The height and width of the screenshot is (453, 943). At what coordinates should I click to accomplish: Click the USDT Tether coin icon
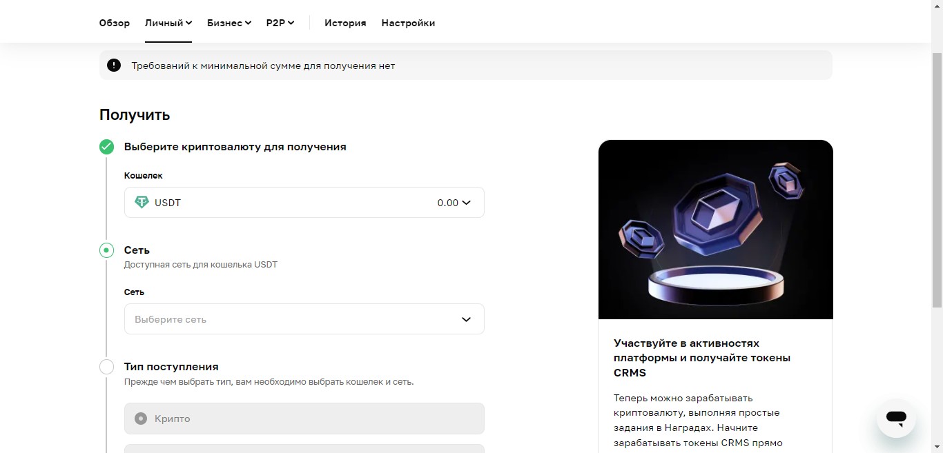pos(142,203)
